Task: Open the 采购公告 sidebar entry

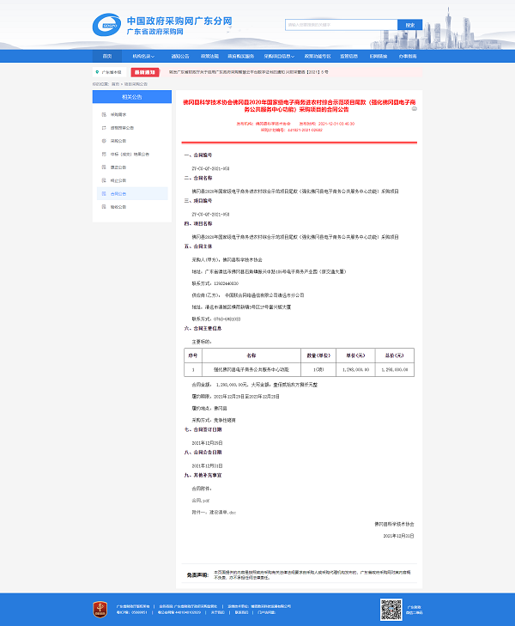Action: pos(118,141)
